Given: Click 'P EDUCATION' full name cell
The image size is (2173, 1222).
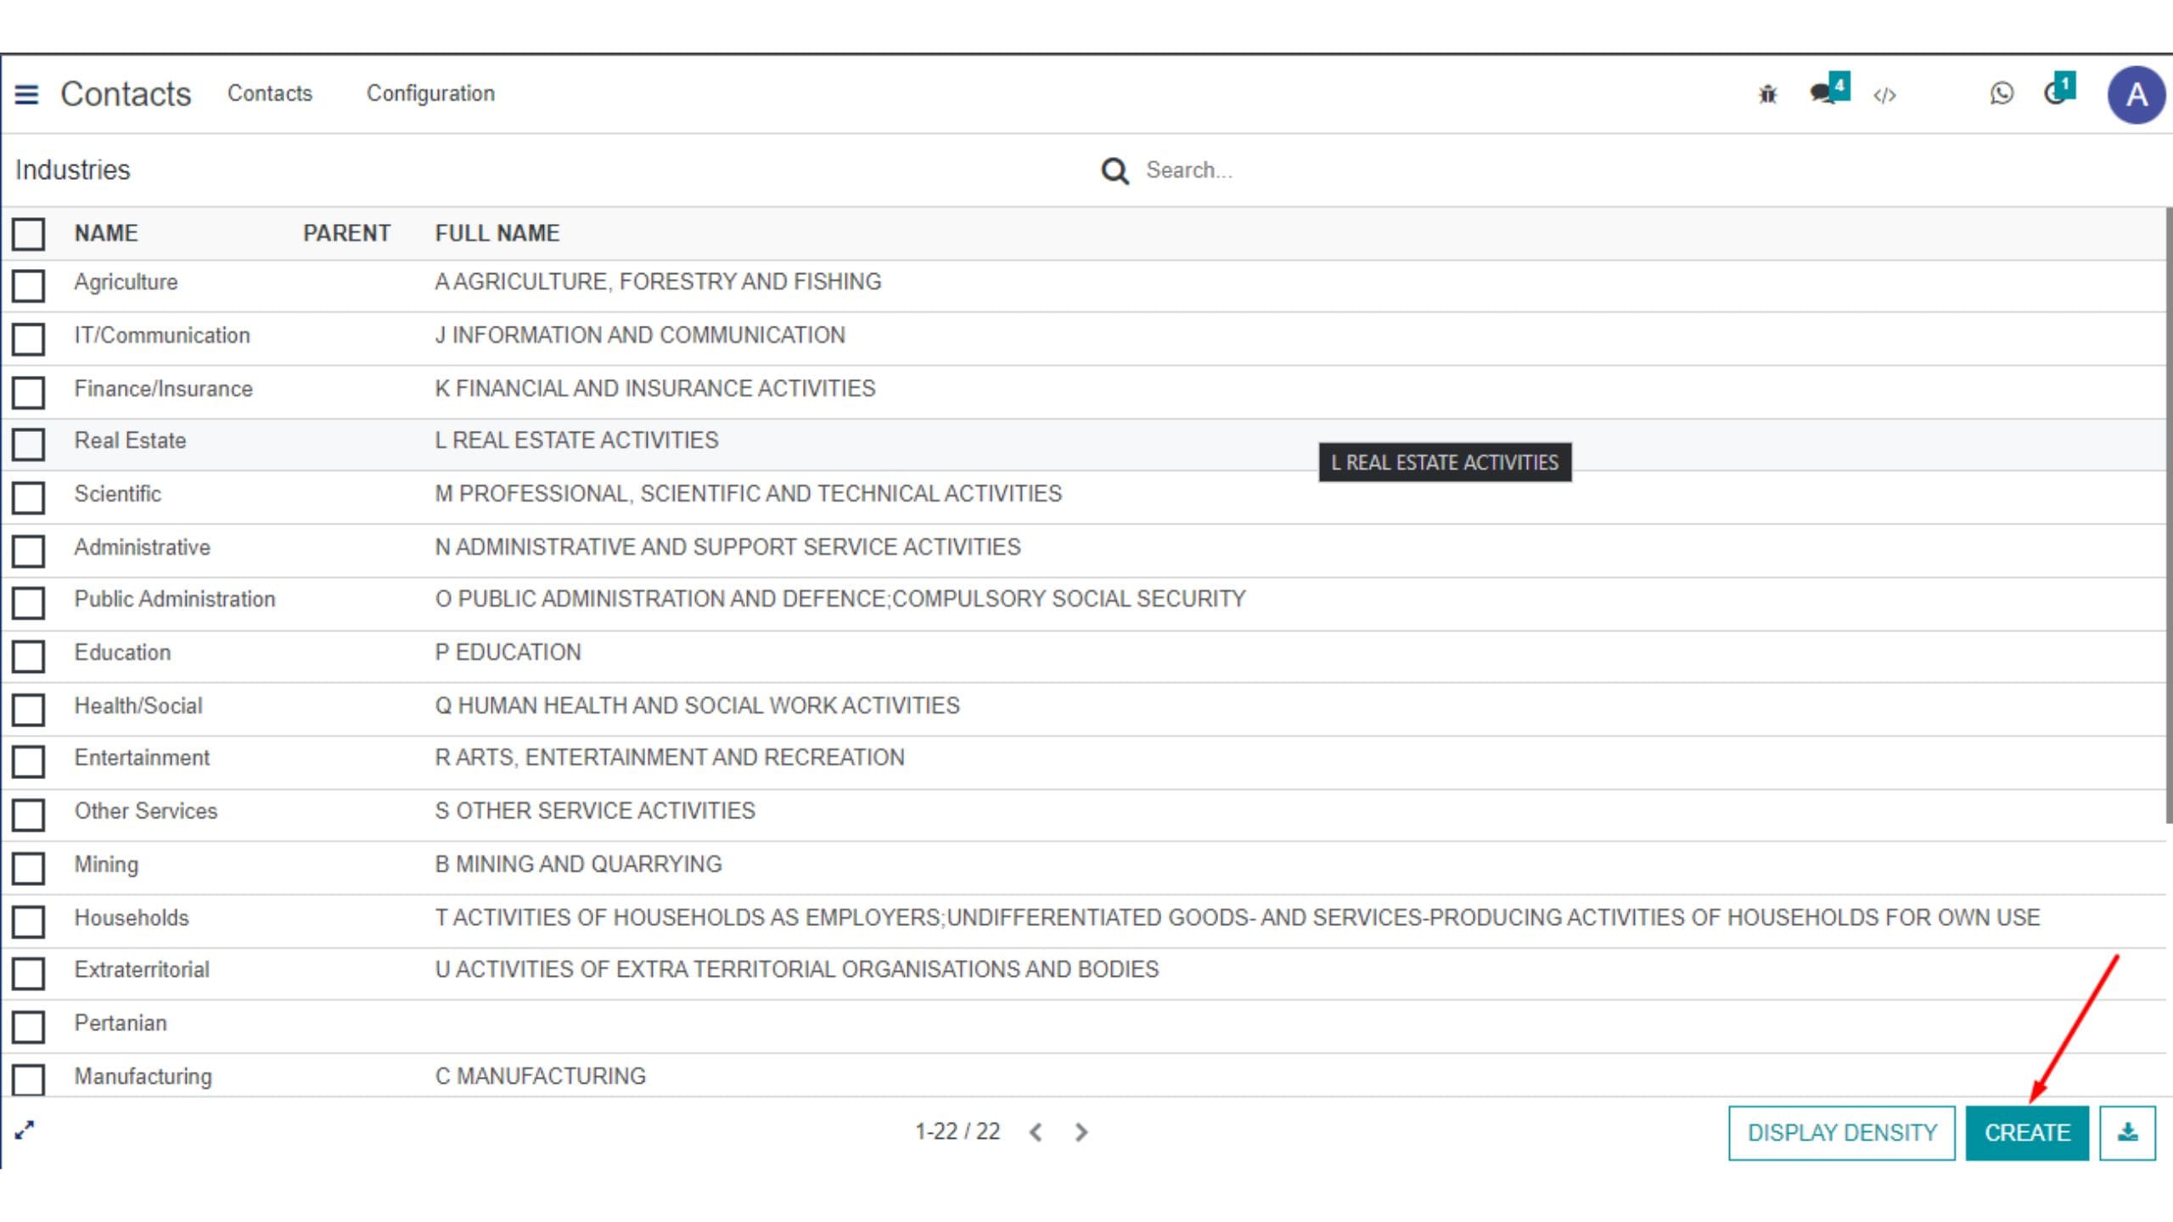Looking at the screenshot, I should (508, 653).
